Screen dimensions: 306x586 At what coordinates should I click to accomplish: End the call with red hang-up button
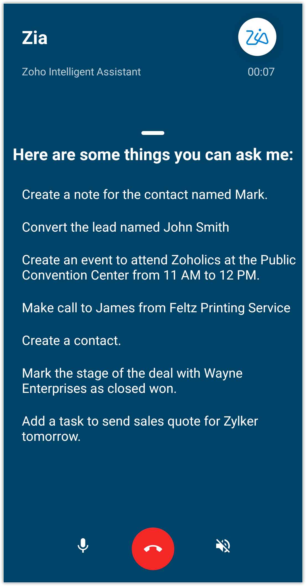(153, 549)
